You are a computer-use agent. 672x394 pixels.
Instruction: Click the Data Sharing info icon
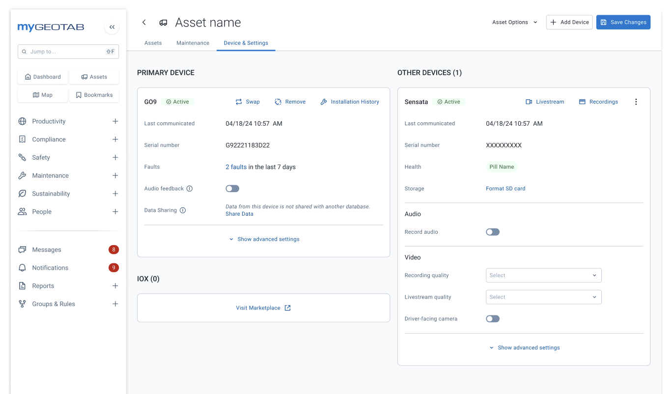pyautogui.click(x=182, y=210)
